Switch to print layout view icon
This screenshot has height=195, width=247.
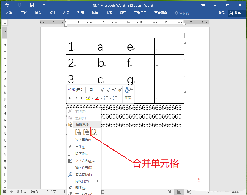[179, 192]
